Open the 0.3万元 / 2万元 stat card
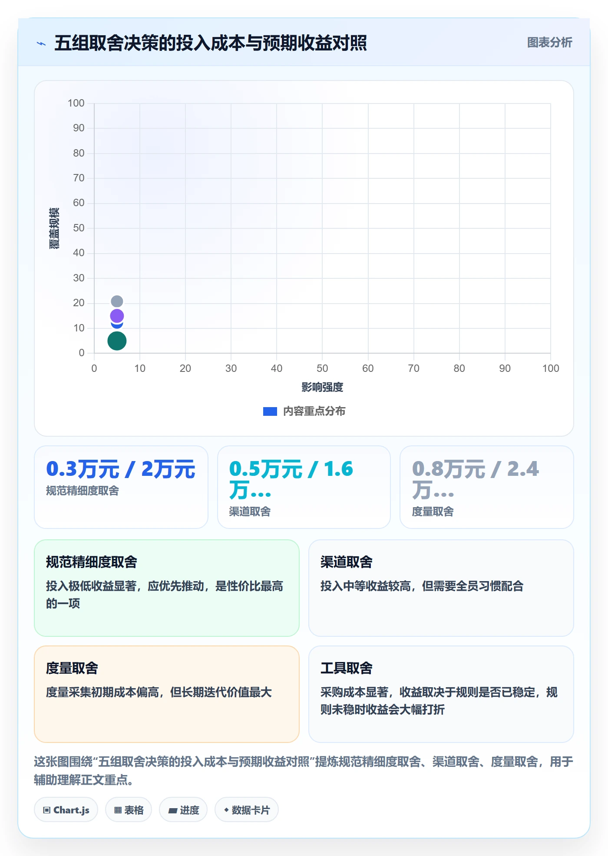The image size is (608, 856). [121, 487]
